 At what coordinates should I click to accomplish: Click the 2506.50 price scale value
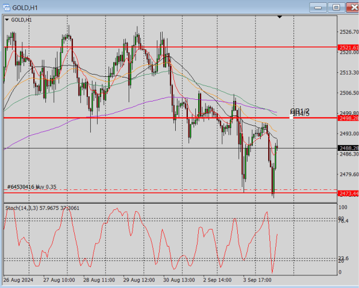click(349, 92)
